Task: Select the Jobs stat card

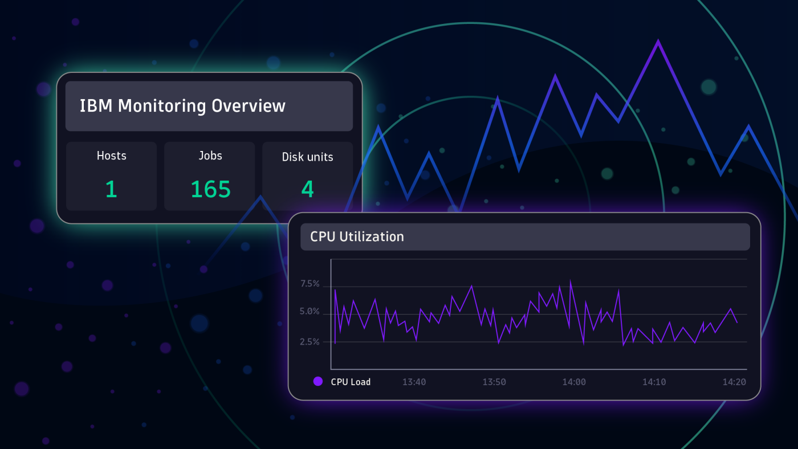Action: pos(209,175)
